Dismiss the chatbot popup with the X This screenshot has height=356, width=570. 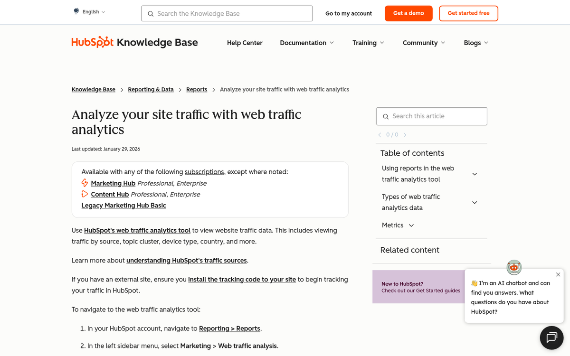tap(558, 274)
